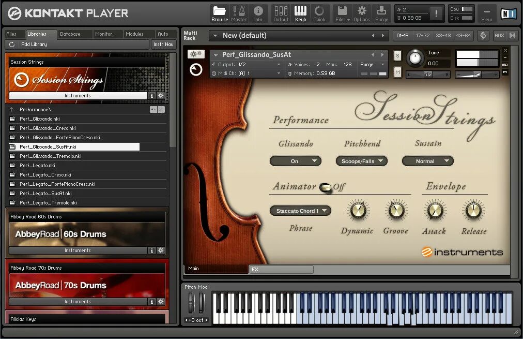Toggle the instrument PV button
523x339 pixels.
pos(505,72)
